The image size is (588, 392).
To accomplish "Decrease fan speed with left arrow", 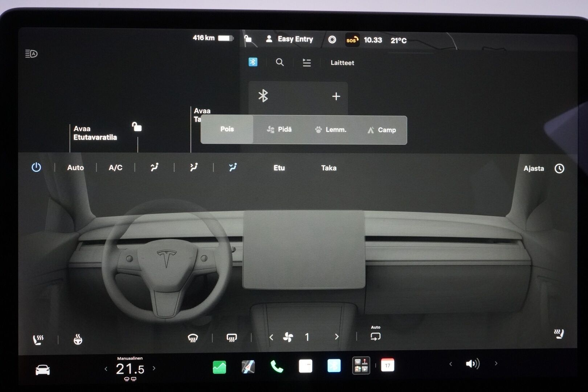I will [271, 337].
